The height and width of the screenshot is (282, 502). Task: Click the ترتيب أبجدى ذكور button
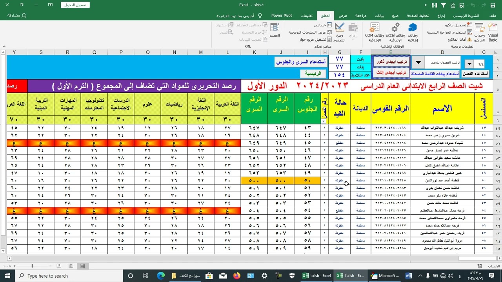pos(391,62)
